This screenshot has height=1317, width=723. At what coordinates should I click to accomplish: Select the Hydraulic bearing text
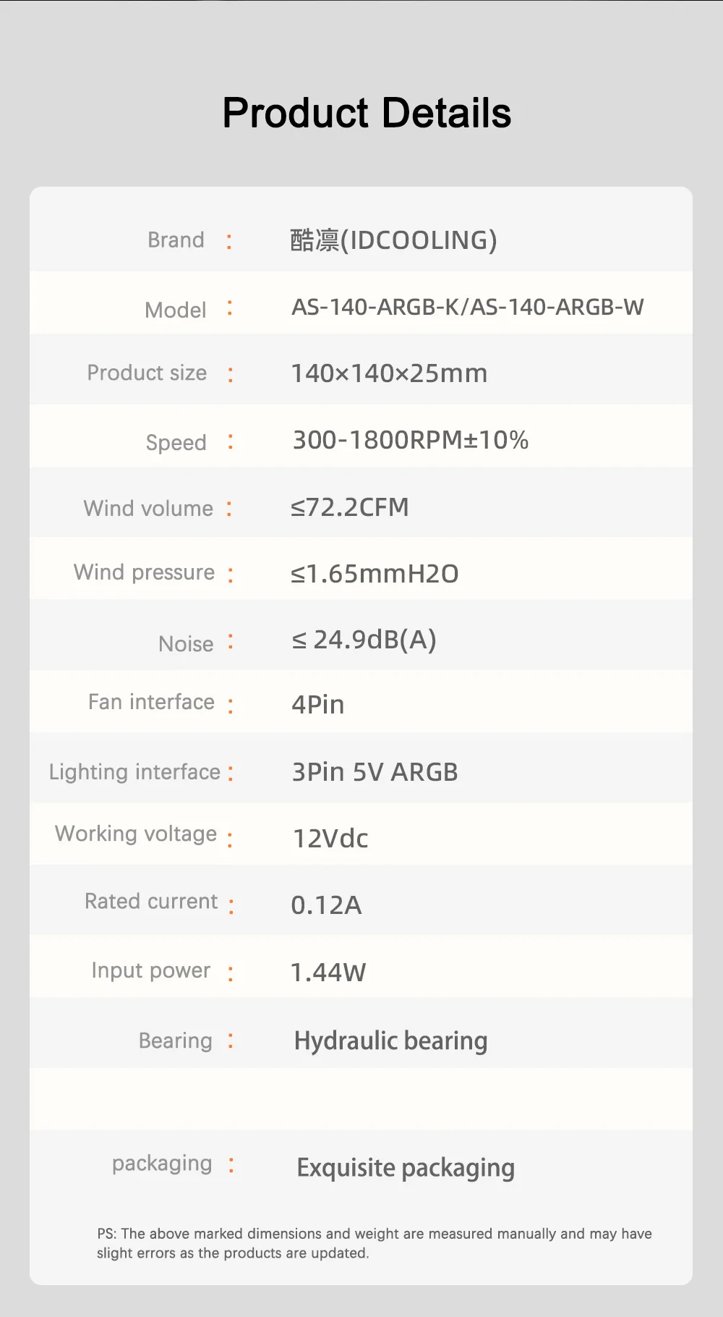tap(390, 1041)
